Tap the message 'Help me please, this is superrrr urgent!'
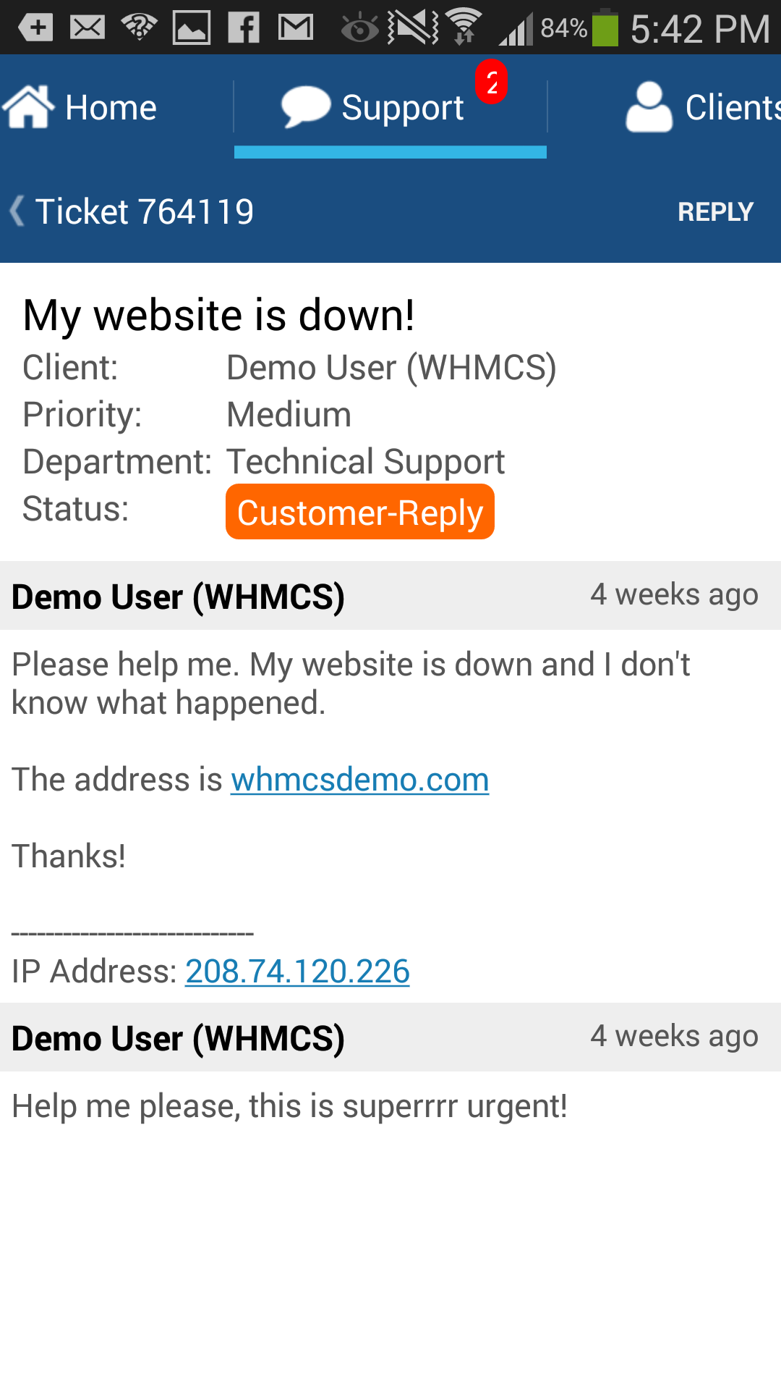 coord(289,1106)
